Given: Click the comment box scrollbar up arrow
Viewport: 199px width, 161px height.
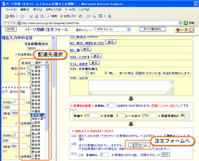Looking at the screenshot, I should point(171,82).
